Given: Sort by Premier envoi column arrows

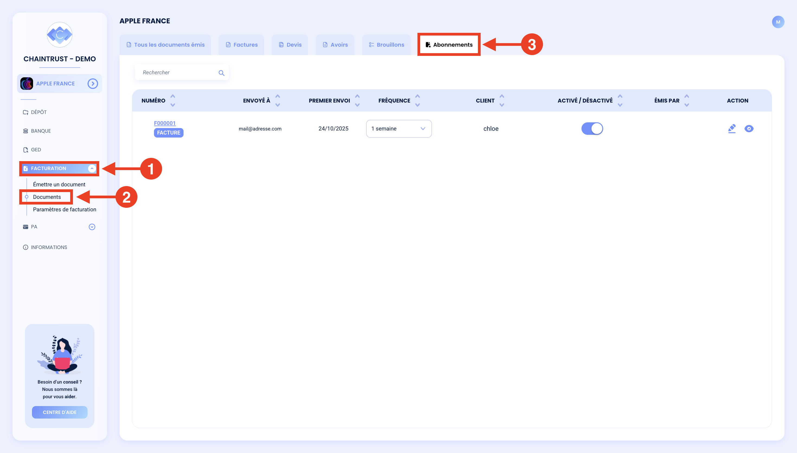Looking at the screenshot, I should coord(358,100).
